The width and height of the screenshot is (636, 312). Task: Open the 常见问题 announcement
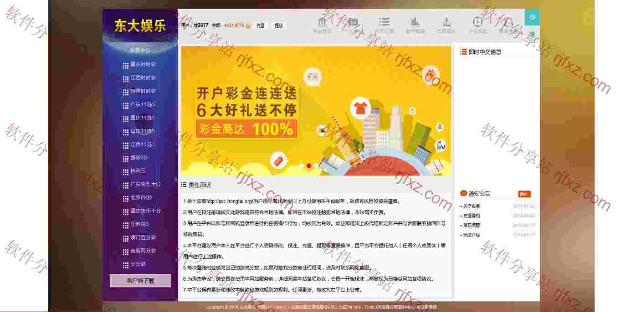pos(472,226)
